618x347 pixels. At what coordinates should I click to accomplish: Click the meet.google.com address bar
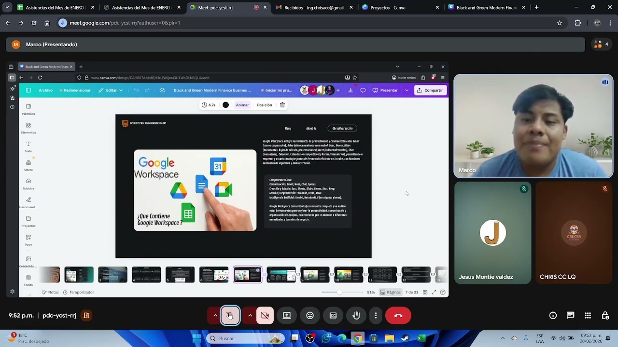(x=309, y=23)
